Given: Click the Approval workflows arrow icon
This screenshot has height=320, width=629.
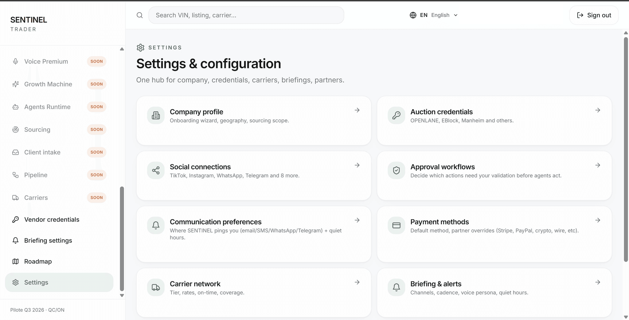Looking at the screenshot, I should [598, 165].
